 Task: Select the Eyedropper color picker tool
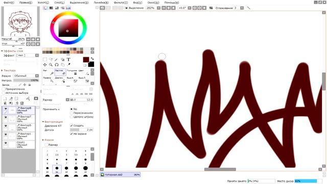(x=68, y=65)
